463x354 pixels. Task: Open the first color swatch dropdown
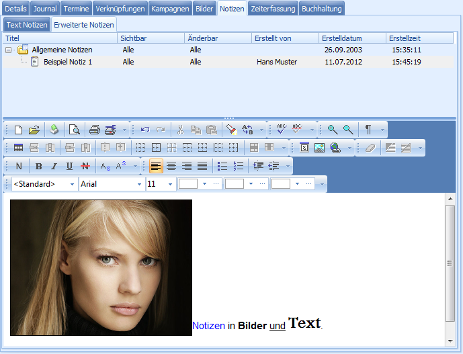point(204,184)
